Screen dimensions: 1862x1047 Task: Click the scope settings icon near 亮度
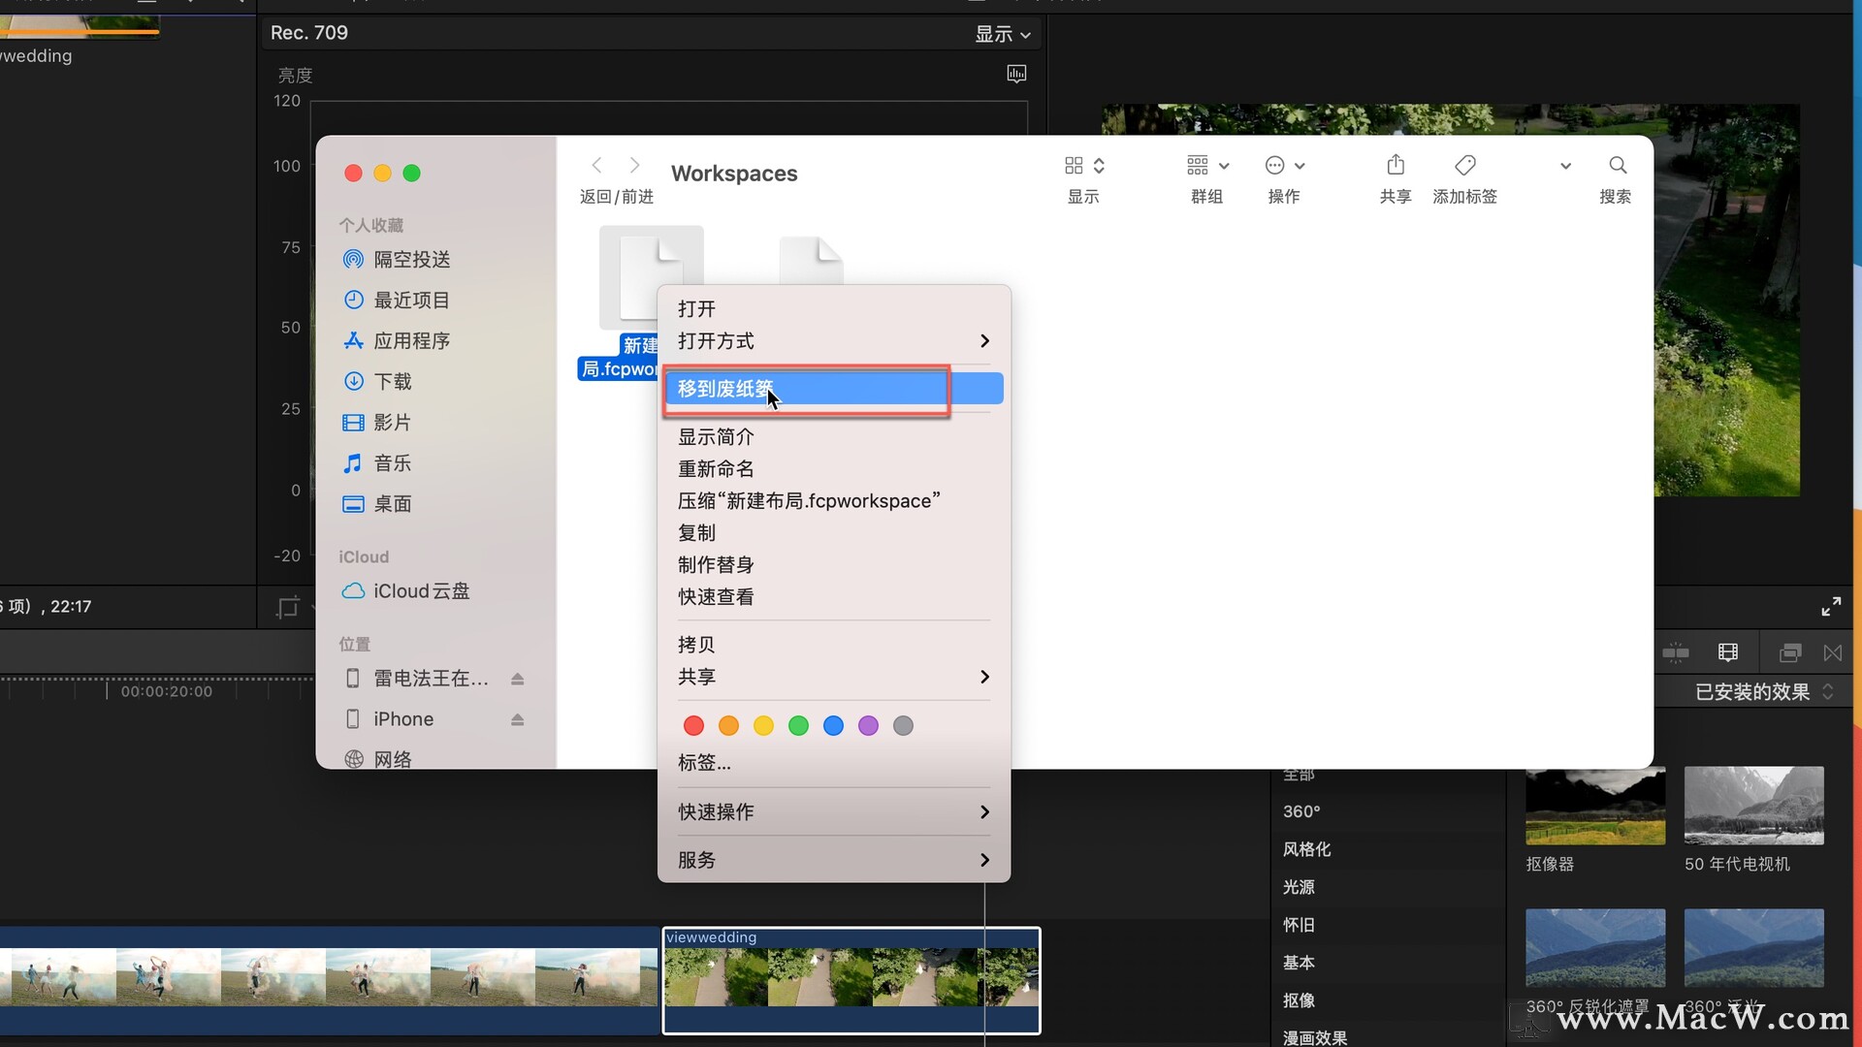(1016, 74)
